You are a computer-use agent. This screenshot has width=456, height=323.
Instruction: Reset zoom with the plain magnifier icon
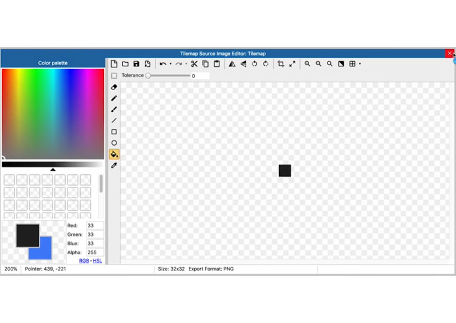pyautogui.click(x=329, y=64)
